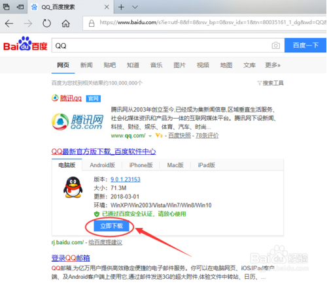Open 78条评价 link
The width and height of the screenshot is (327, 284).
click(207, 136)
